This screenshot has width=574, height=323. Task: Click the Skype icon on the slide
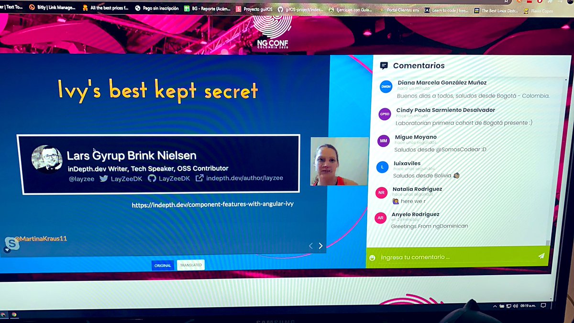(11, 243)
